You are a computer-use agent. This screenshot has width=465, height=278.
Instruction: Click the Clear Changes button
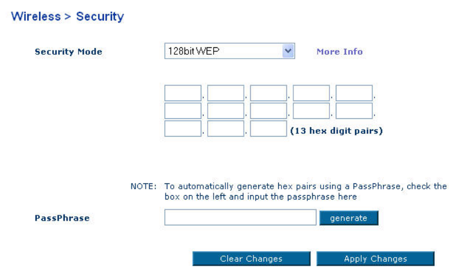[251, 259]
